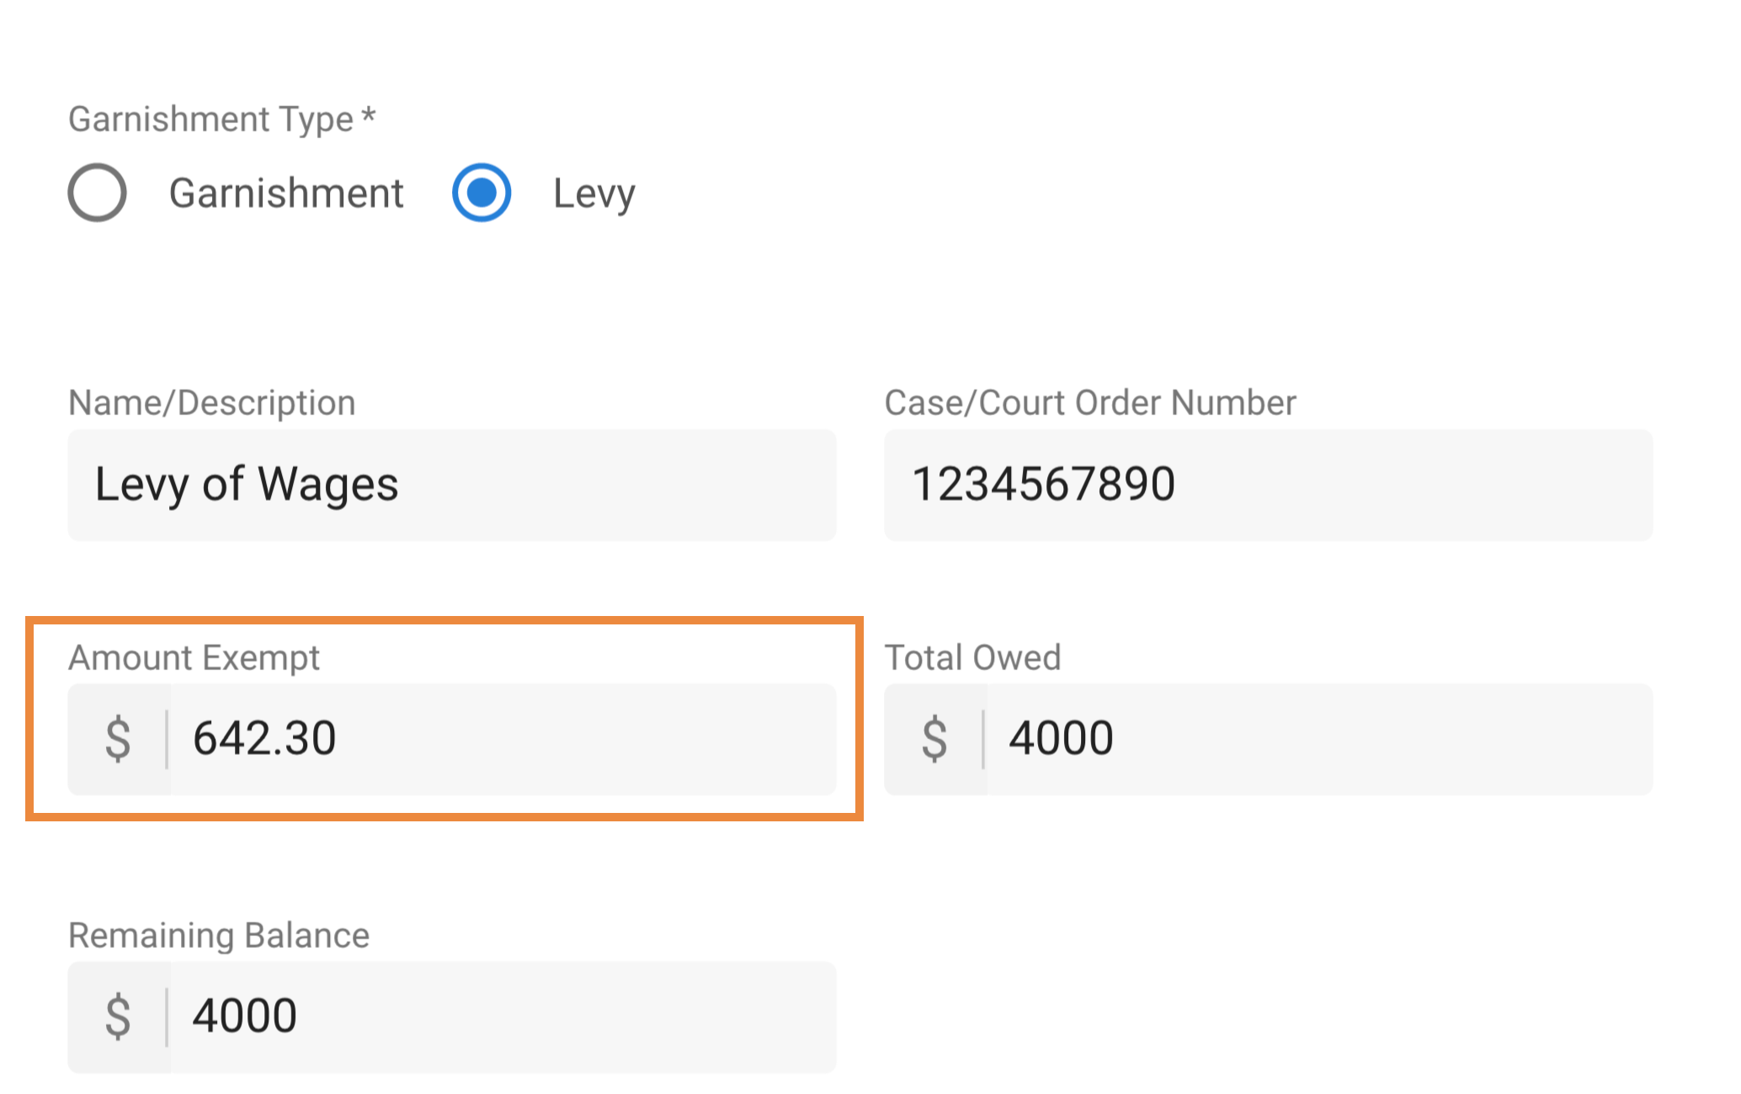Click the dollar sign in Total Owed
1741x1094 pixels.
(934, 739)
